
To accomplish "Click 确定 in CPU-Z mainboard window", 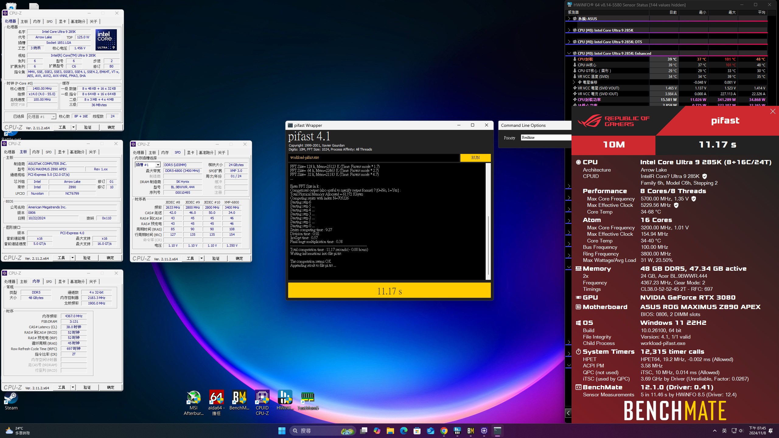I will tap(110, 258).
